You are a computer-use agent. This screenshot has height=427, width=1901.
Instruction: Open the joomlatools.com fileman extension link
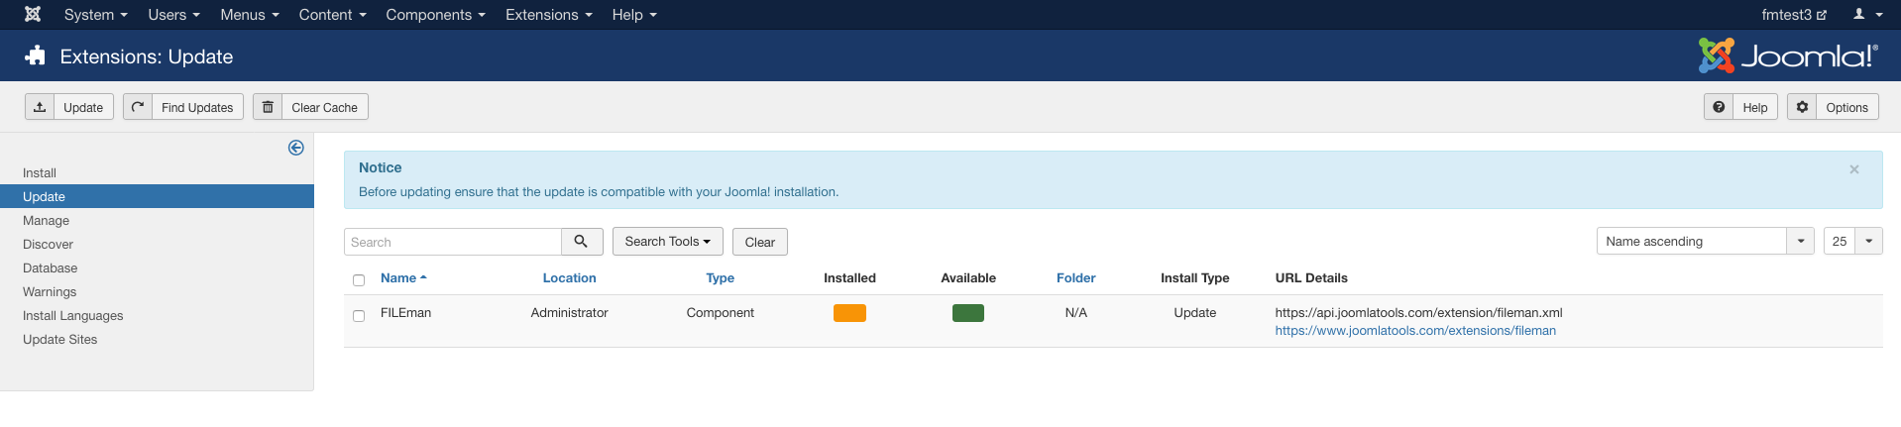click(x=1414, y=331)
